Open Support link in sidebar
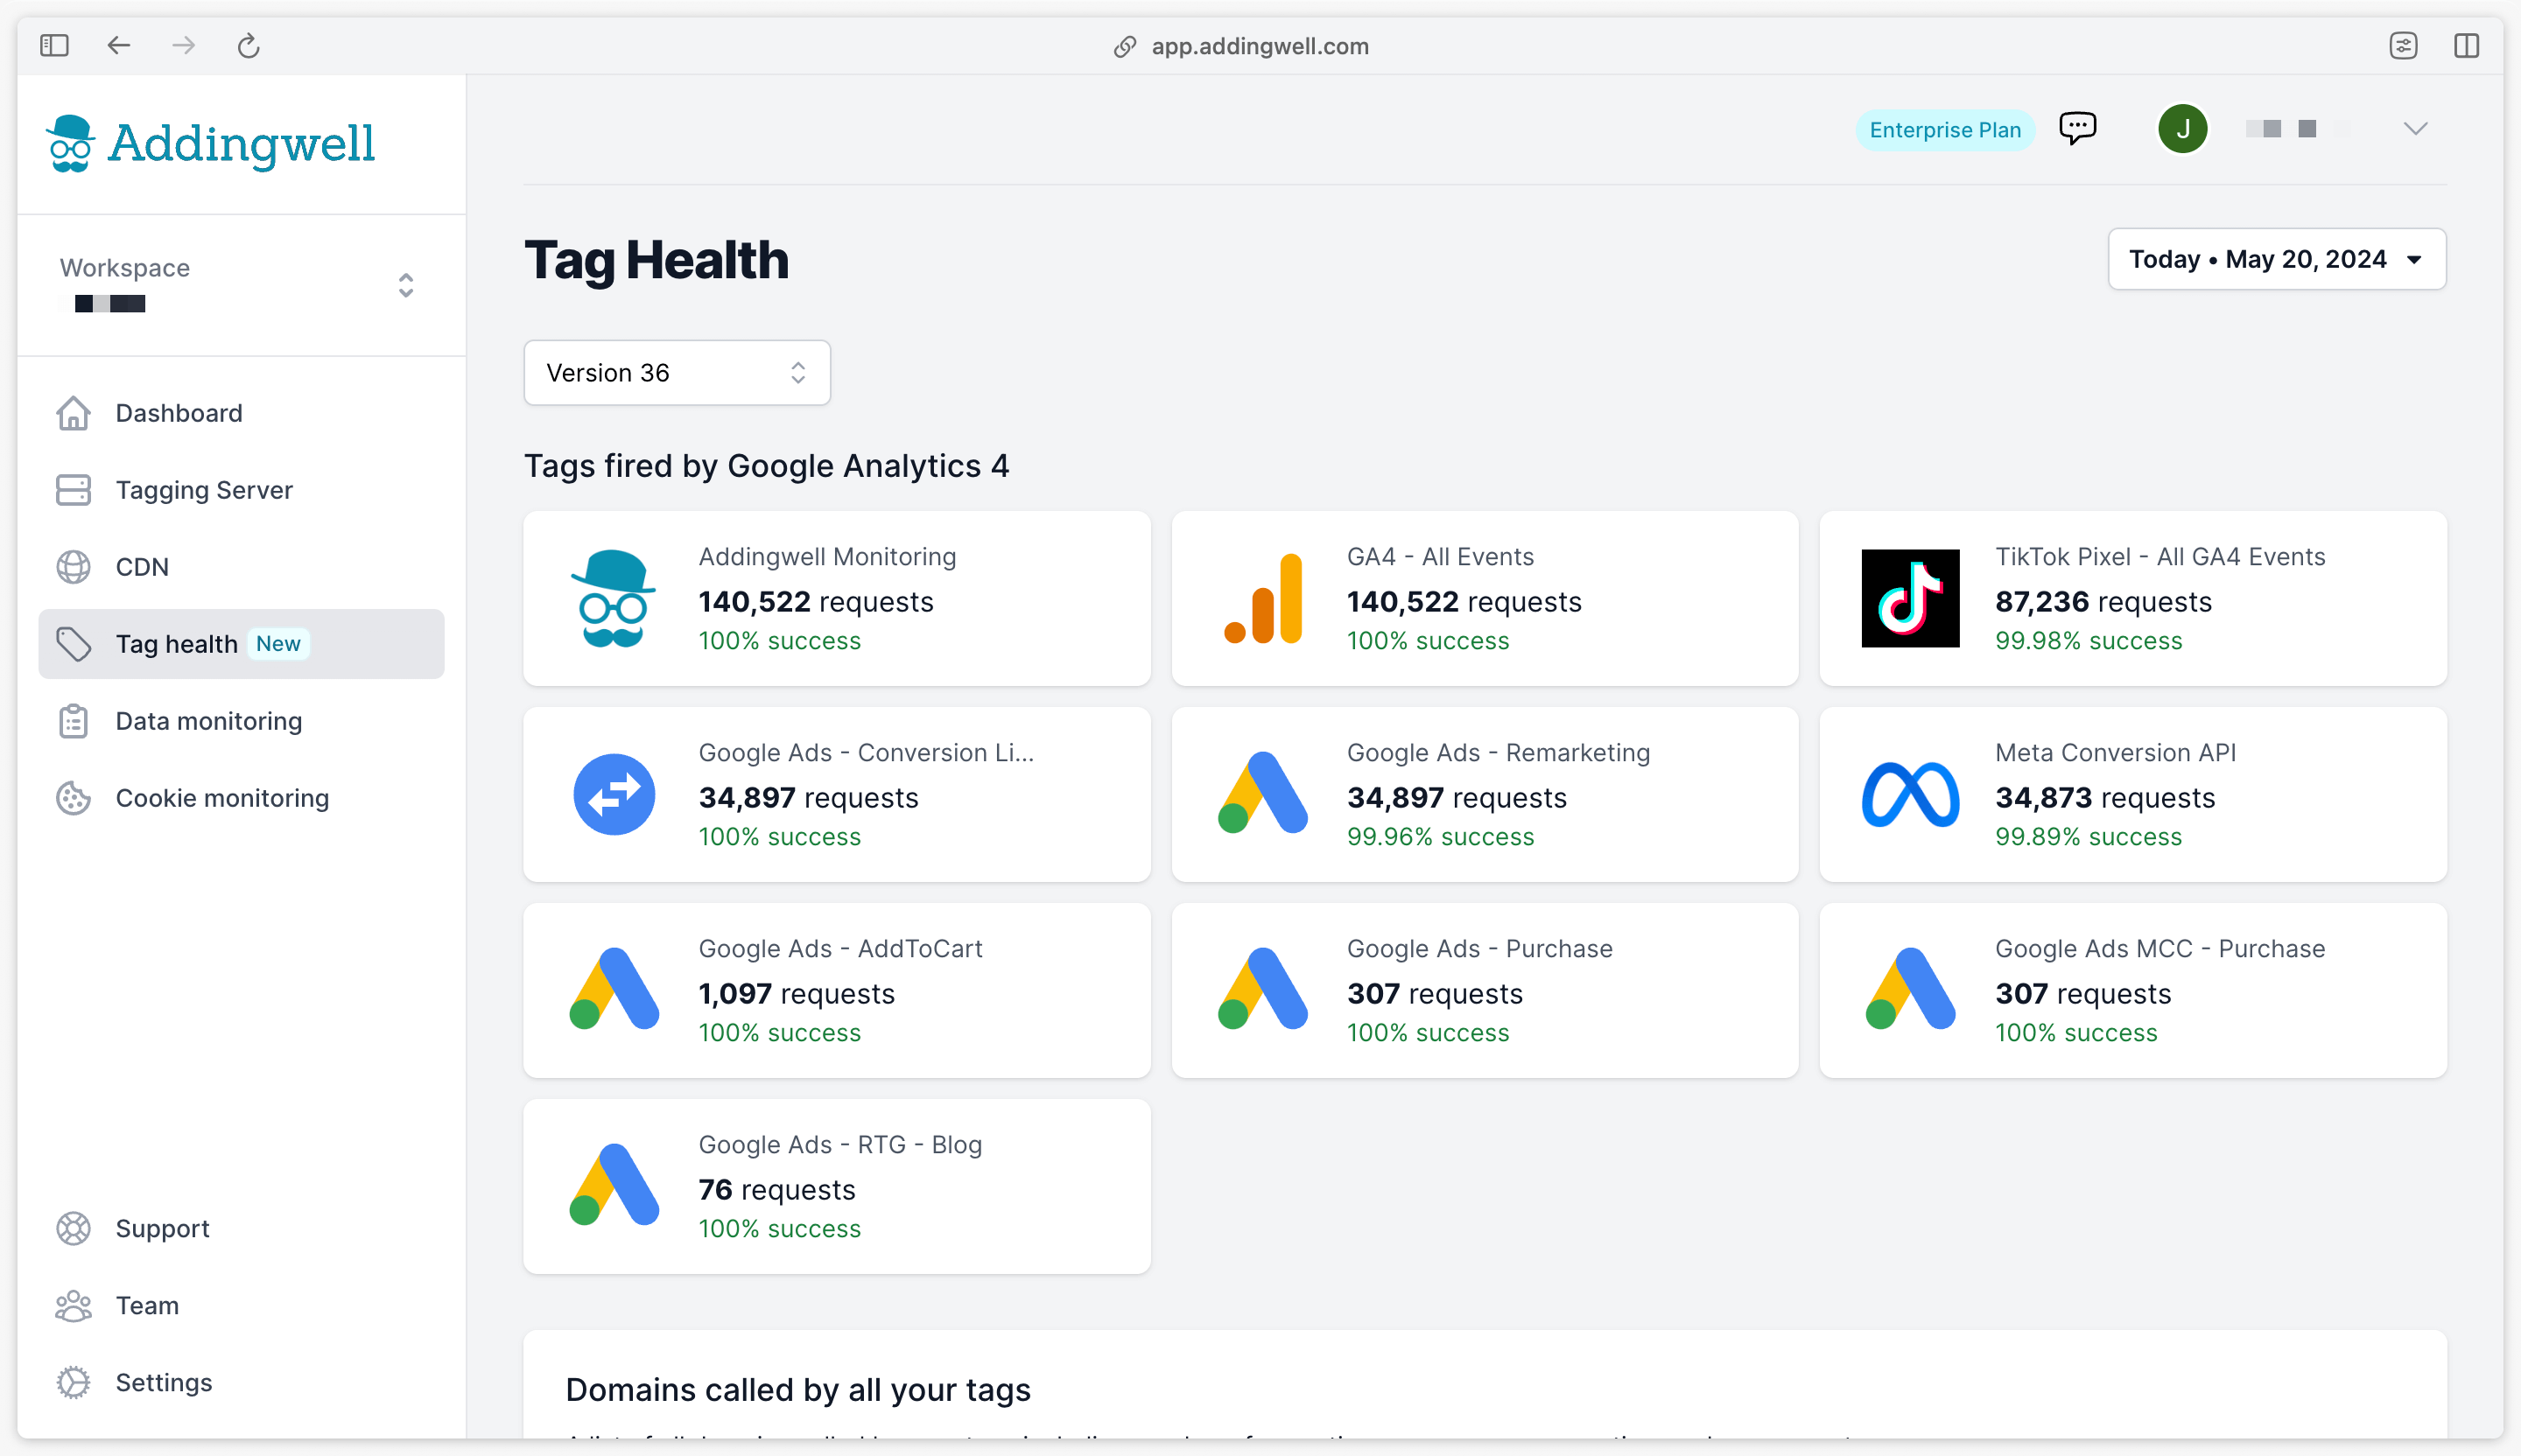The image size is (2521, 1456). click(162, 1228)
